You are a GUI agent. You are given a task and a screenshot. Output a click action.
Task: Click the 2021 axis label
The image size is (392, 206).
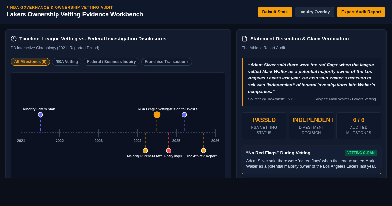[21, 141]
